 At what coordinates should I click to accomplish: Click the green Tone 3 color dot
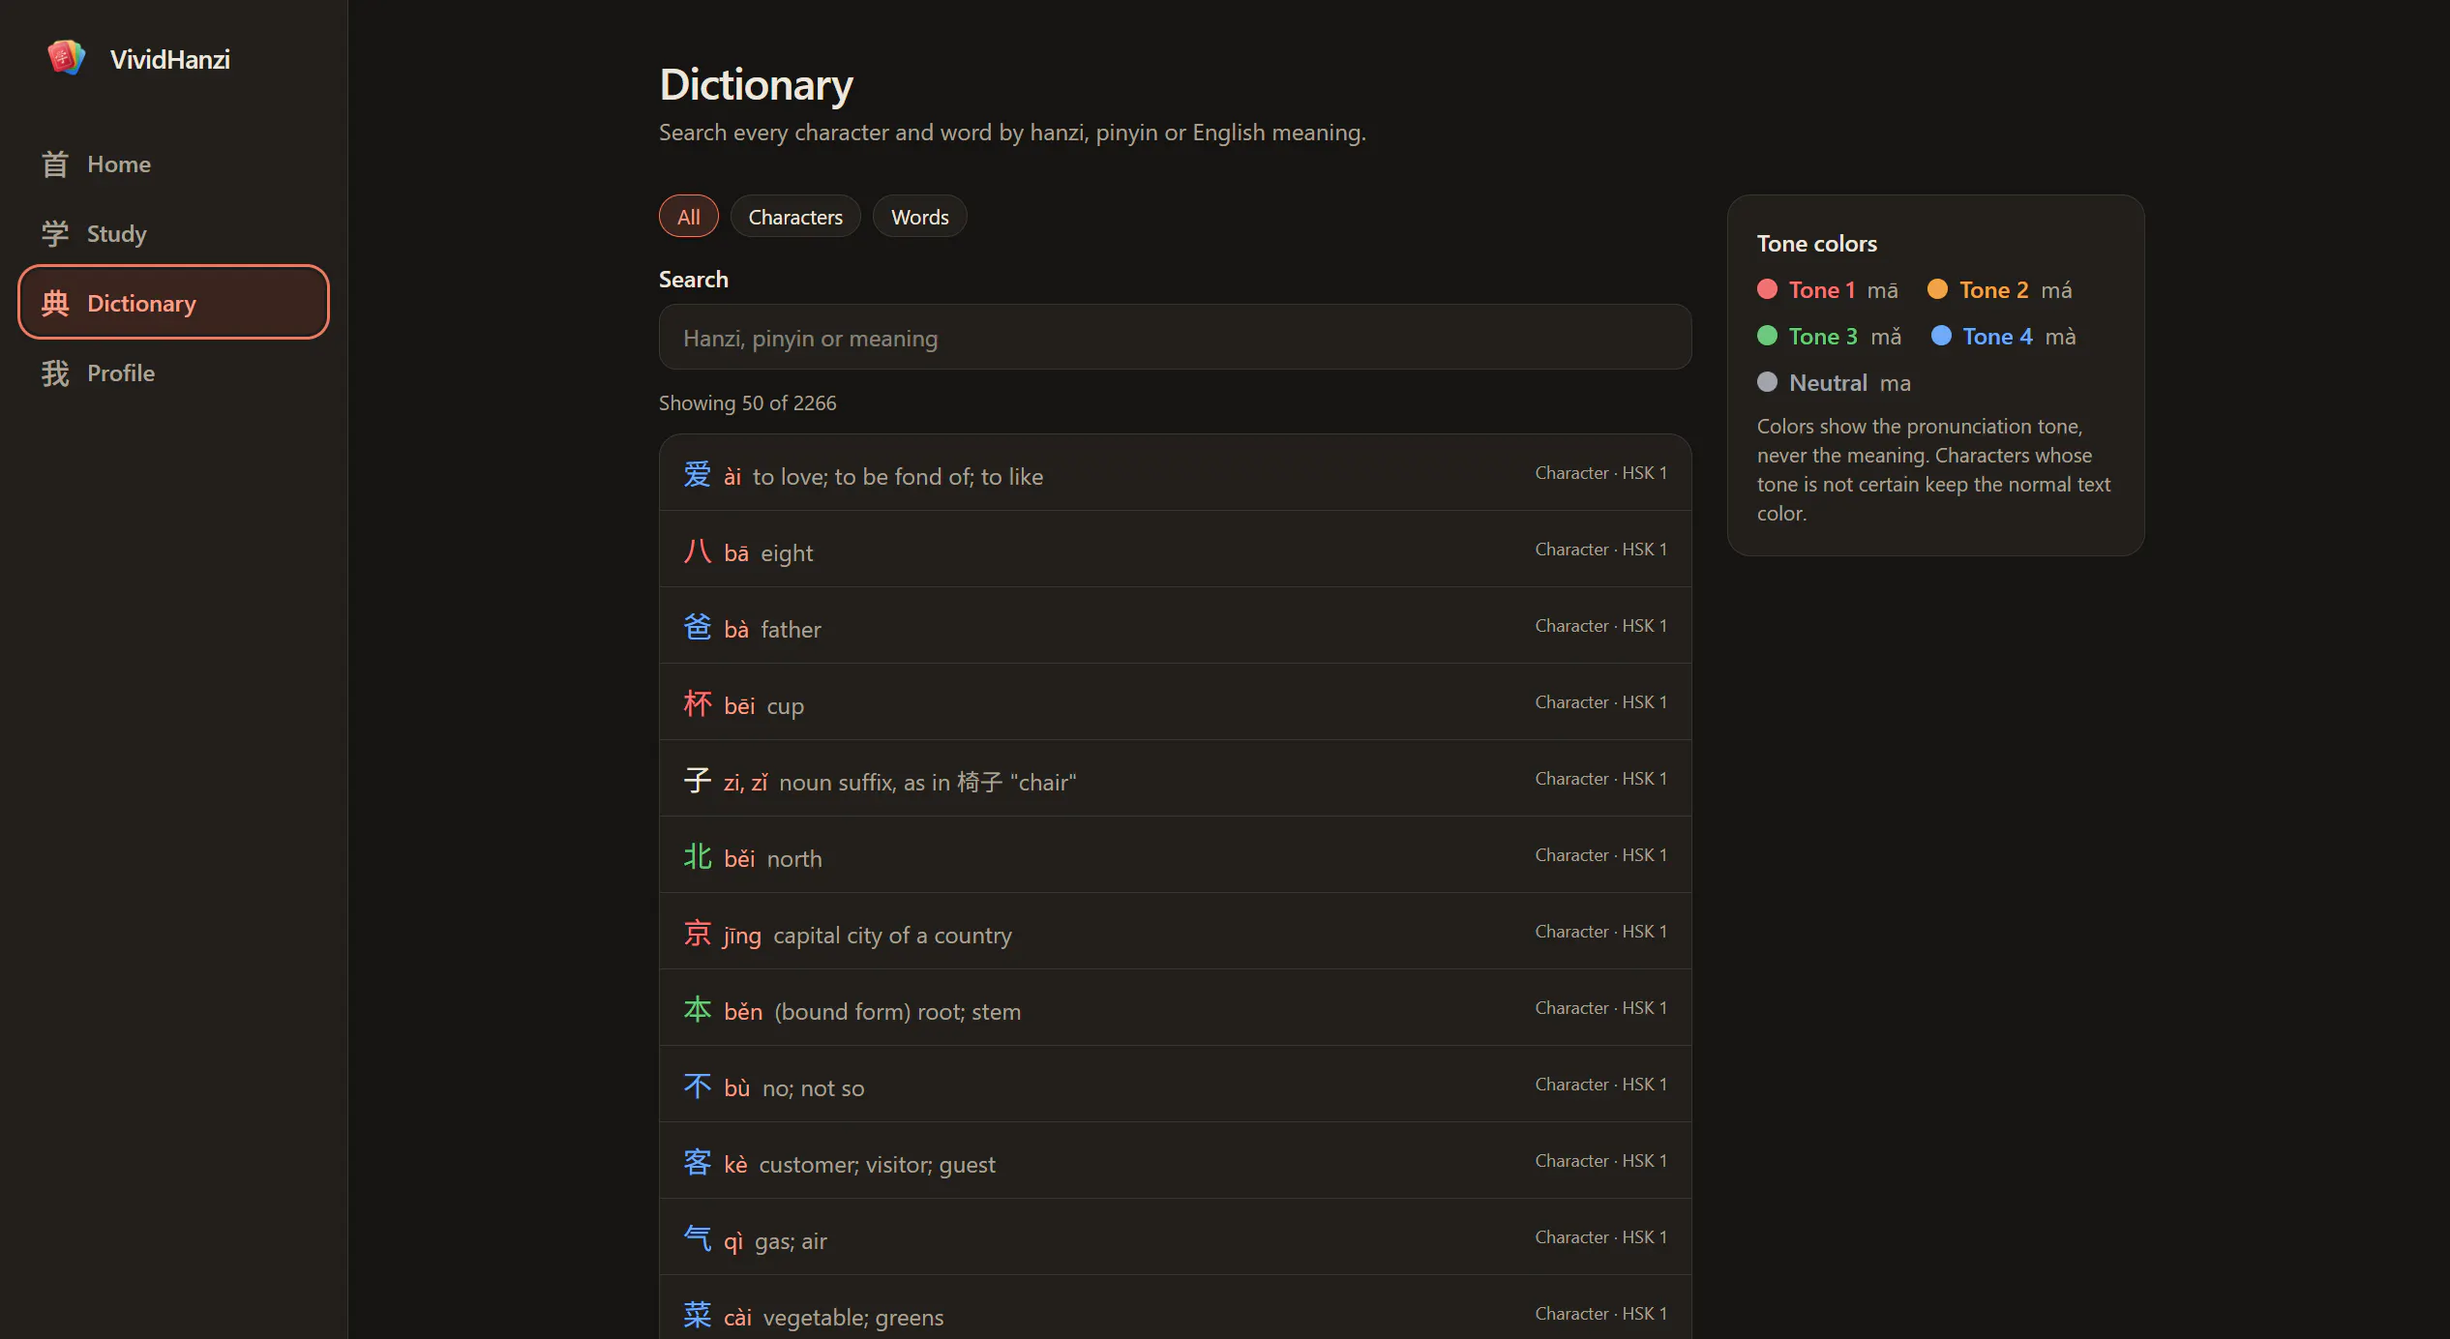click(x=1767, y=336)
